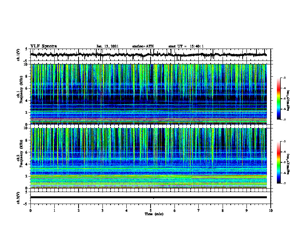Screen dimensions: 305x236
Task: Click the ch.2 "Frequency (kHz)" axis label
Action: click(x=22, y=153)
